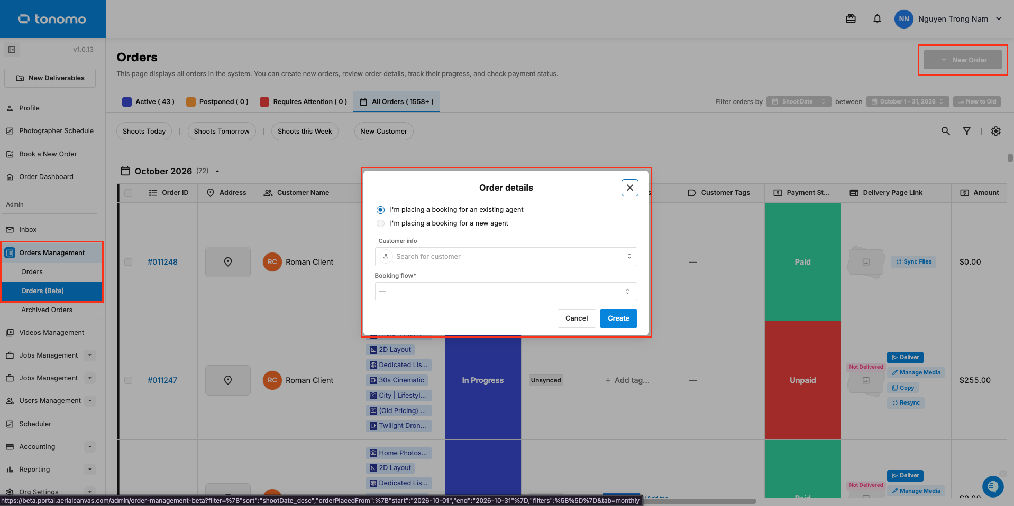Open the Booking flow dropdown

[x=506, y=292]
